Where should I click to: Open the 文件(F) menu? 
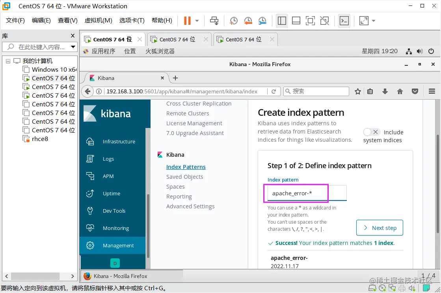coord(15,20)
